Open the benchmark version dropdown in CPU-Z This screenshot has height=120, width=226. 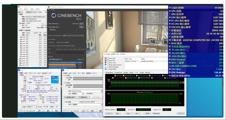click(x=87, y=91)
